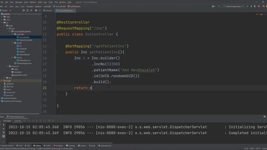267x150 pixels.
Task: Switch to the Console tab
Action: tap(18, 121)
